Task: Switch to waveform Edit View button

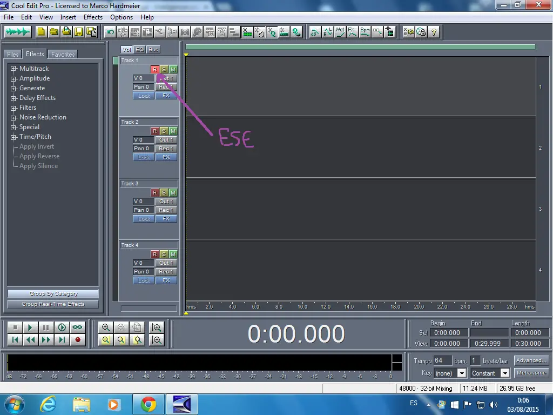Action: point(18,32)
